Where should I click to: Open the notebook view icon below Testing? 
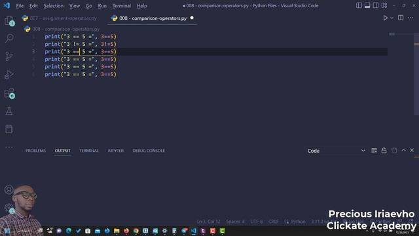[x=9, y=129]
